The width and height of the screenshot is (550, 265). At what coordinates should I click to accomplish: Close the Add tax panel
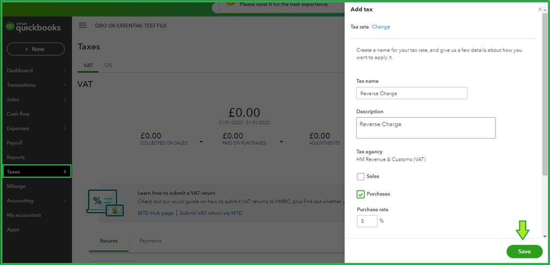point(540,9)
